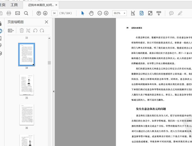Click the email envelope icon
This screenshot has height=146, width=192.
pyautogui.click(x=18, y=13)
